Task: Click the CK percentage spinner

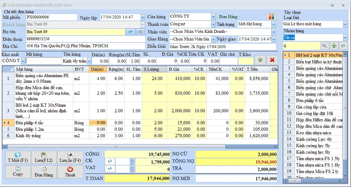Action: 131,162
